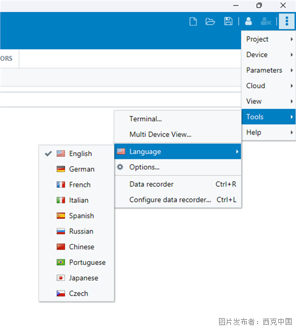Select the German flag icon
Screen dimensions: 296x330
(x=61, y=169)
